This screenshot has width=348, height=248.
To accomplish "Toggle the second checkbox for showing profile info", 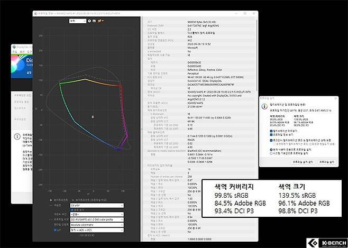I will click(x=271, y=135).
